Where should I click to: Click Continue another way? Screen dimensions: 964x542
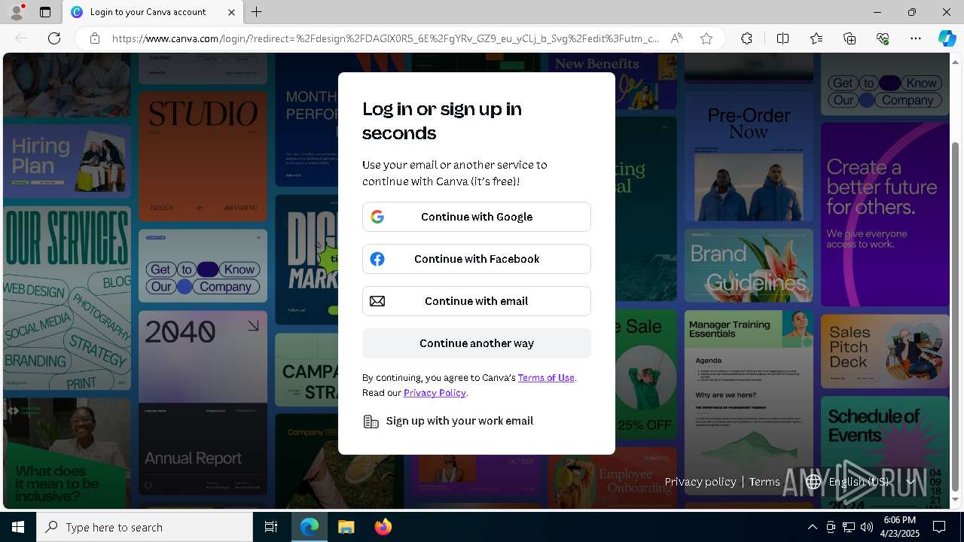[476, 343]
